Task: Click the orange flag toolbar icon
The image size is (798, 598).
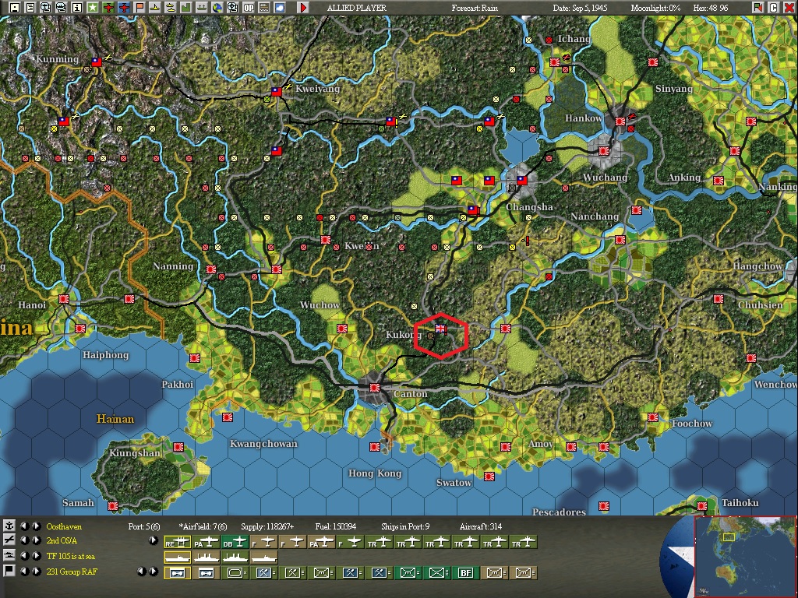Action: pos(139,8)
